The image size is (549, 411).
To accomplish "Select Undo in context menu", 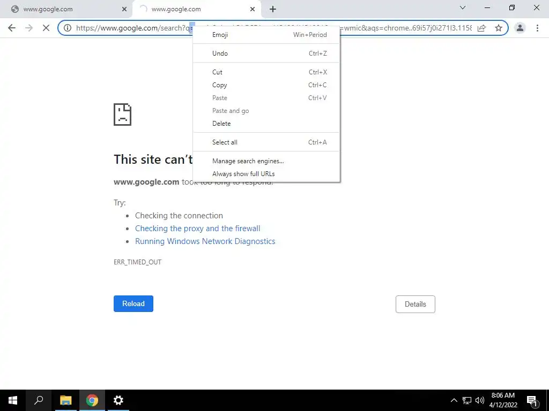I will tap(266, 54).
